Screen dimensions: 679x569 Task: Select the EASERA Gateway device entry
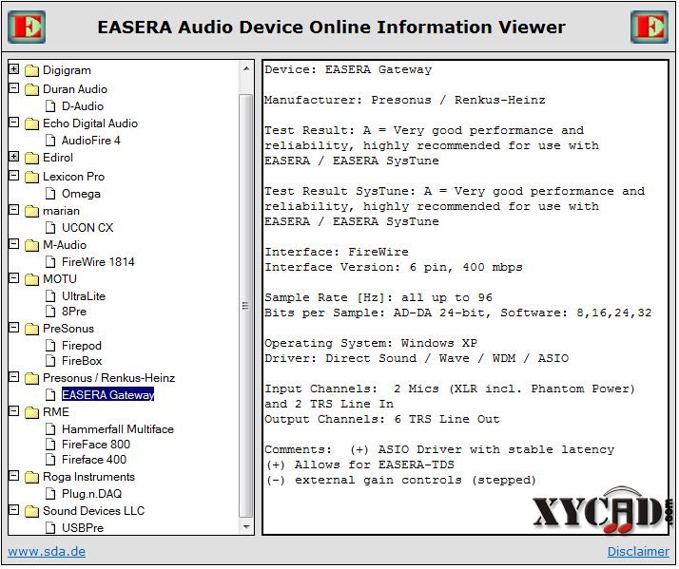[107, 394]
